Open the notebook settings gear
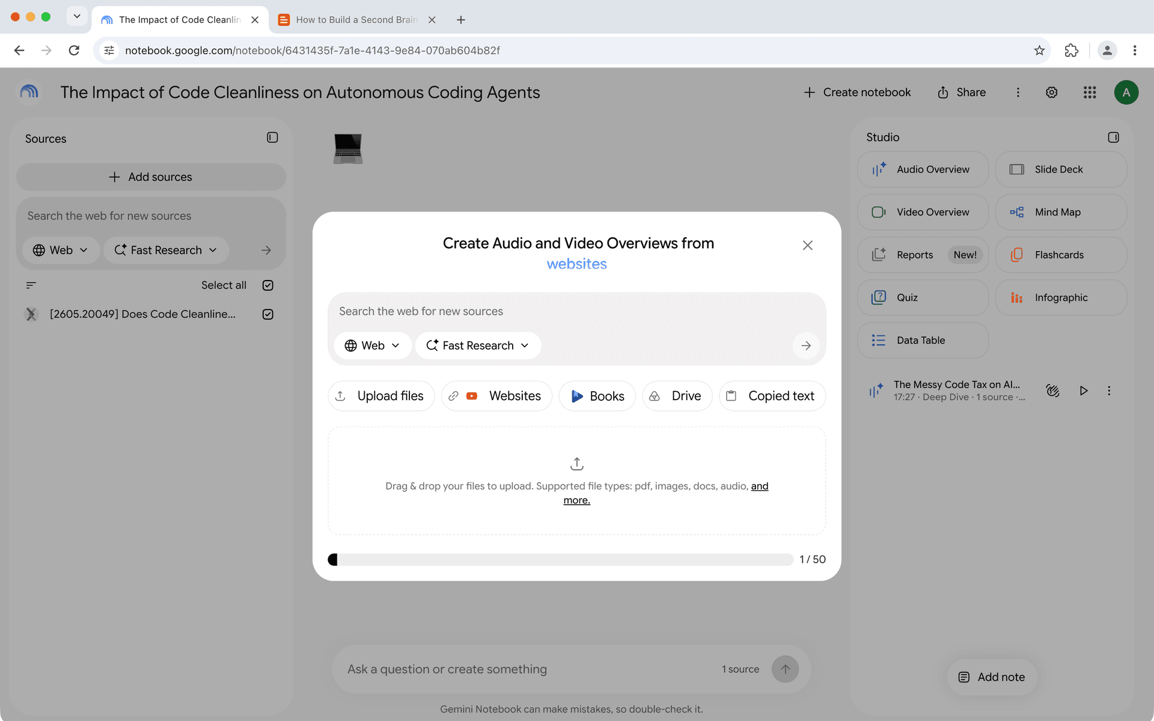This screenshot has width=1154, height=721. (x=1051, y=93)
